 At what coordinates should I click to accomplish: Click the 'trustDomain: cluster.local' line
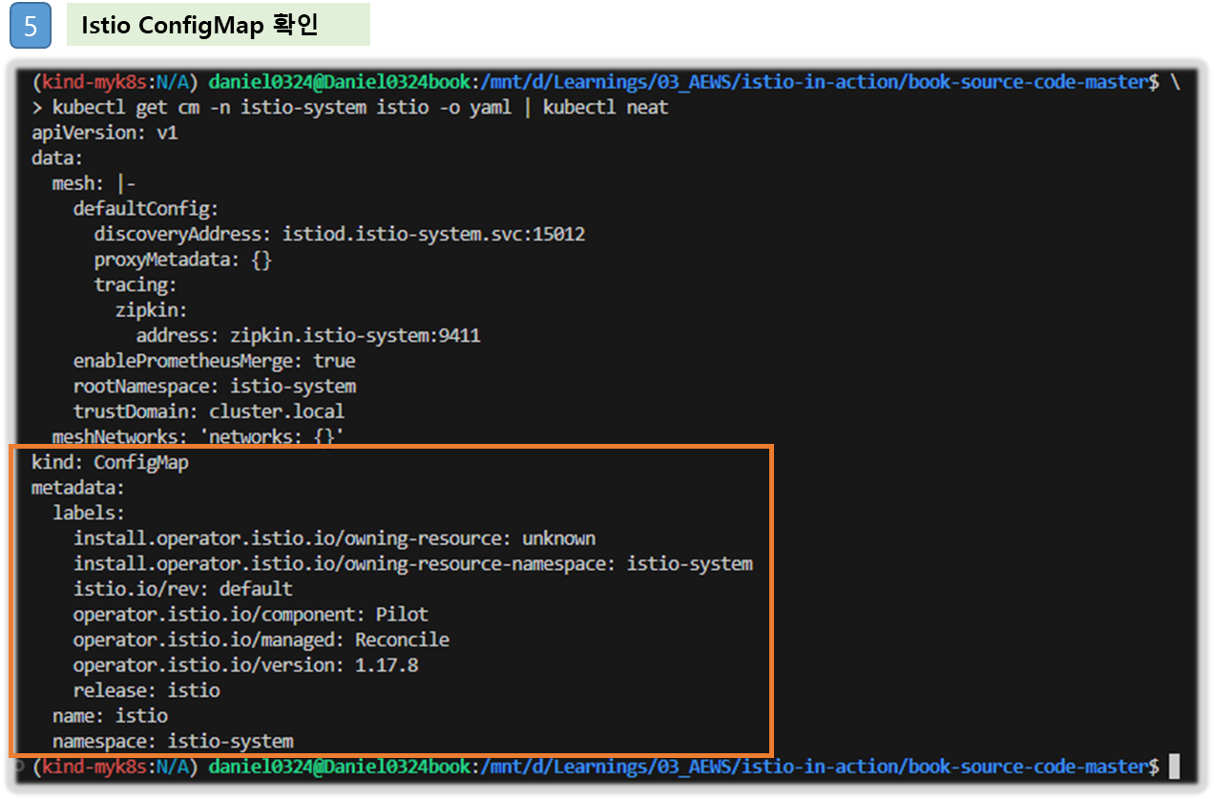(209, 411)
